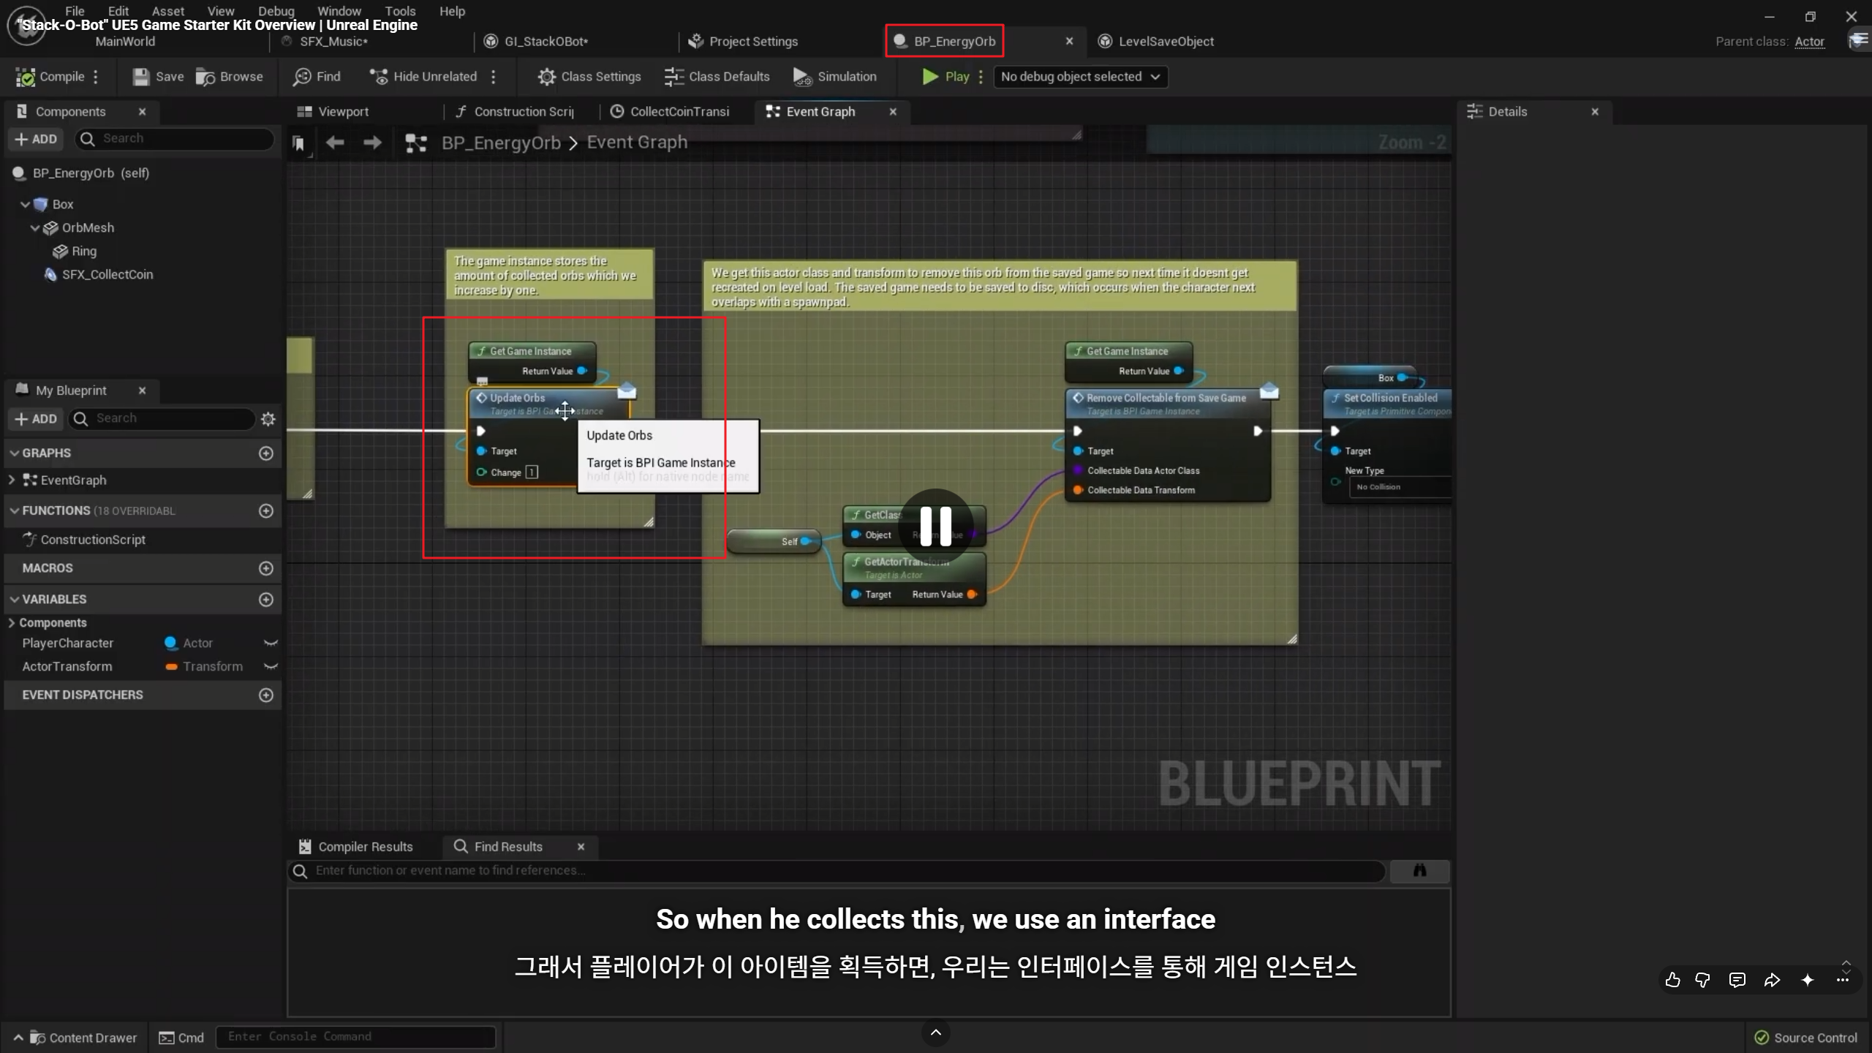Start Simulation
The height and width of the screenshot is (1053, 1872).
(834, 77)
